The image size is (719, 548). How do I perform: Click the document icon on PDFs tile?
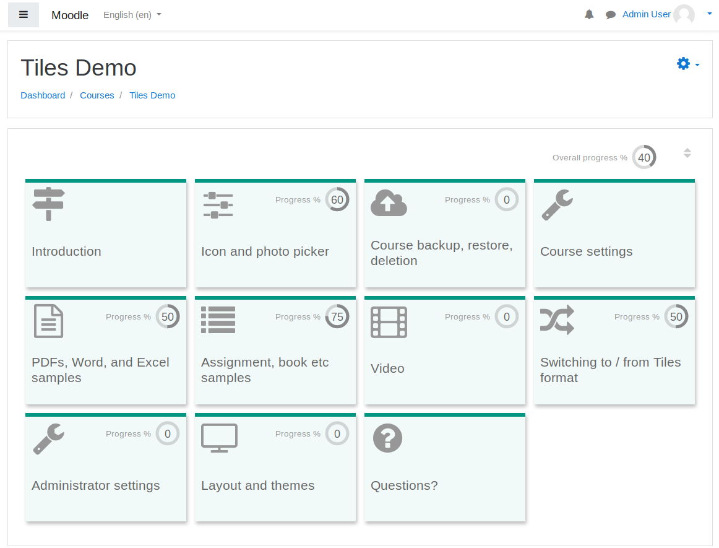click(x=49, y=321)
